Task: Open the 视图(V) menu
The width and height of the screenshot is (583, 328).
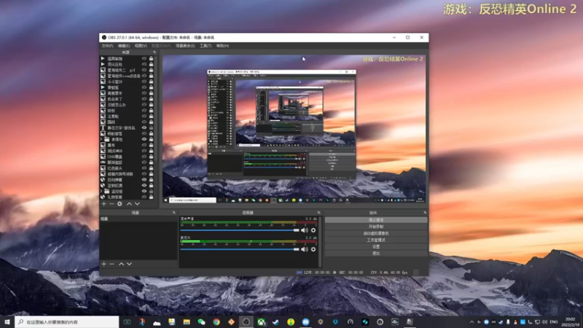Action: [x=141, y=46]
